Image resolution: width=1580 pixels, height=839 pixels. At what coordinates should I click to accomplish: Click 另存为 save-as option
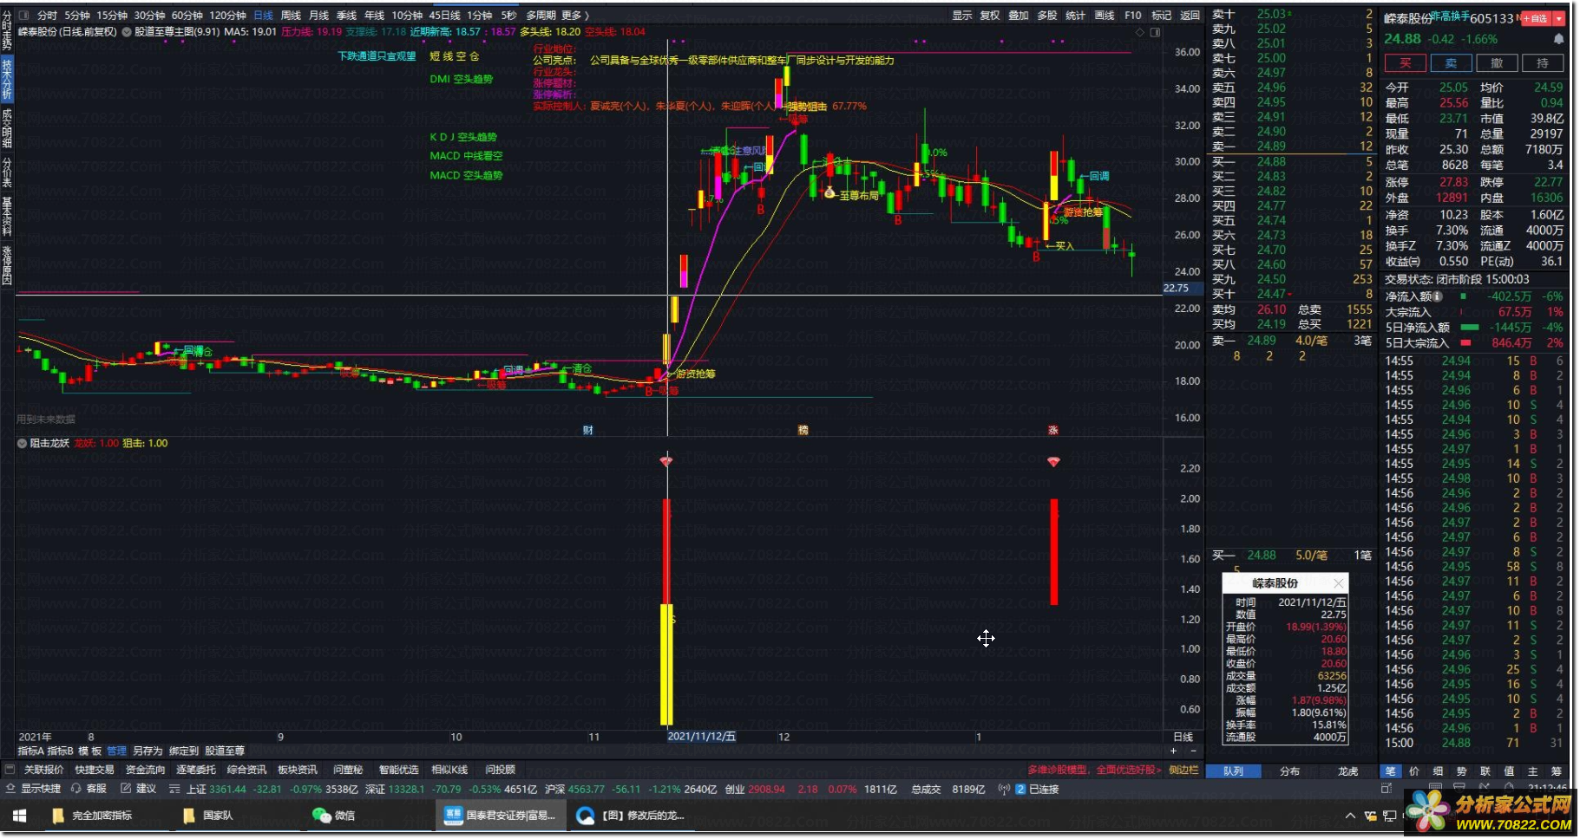[148, 751]
